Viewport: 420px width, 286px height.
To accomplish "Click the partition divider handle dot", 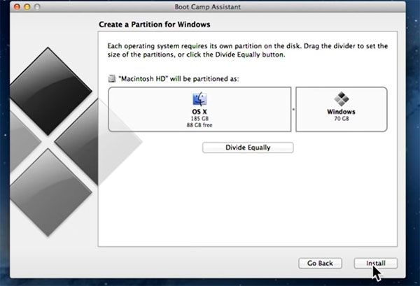I will (293, 109).
